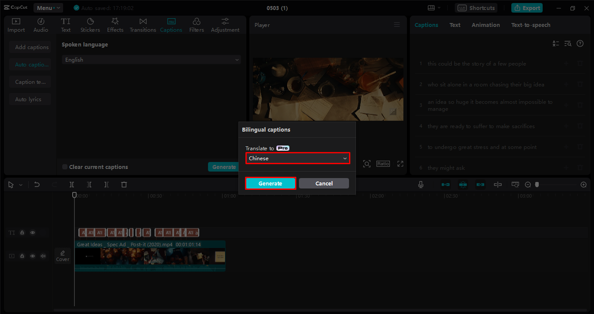Toggle main track magnet
Viewport: 594px width, 314px height.
445,185
